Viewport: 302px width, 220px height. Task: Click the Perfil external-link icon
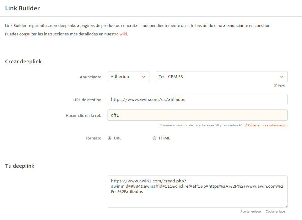pyautogui.click(x=275, y=86)
